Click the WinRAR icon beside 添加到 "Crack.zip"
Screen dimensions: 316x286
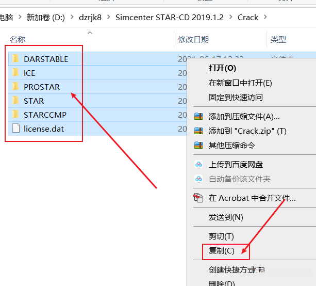198,131
